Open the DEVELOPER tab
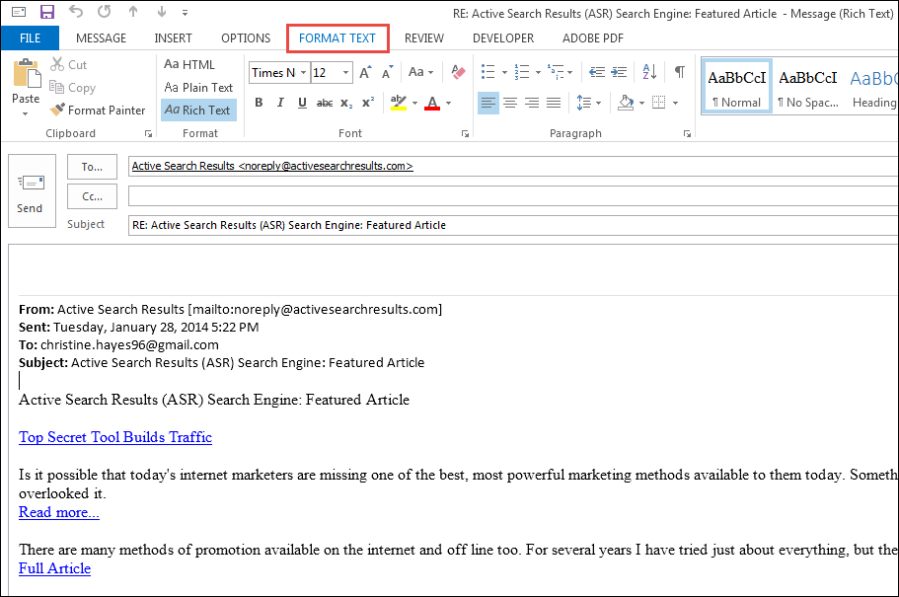Viewport: 899px width, 597px height. point(503,38)
